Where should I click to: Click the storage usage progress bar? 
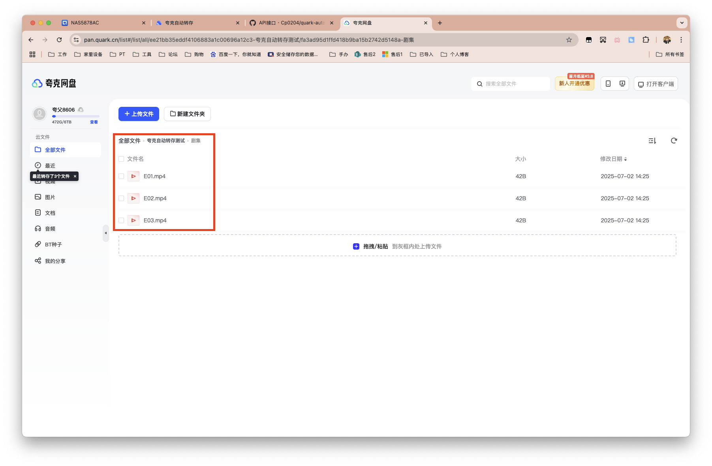[x=75, y=116]
